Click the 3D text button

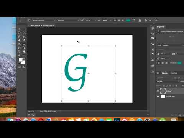pos(156,20)
